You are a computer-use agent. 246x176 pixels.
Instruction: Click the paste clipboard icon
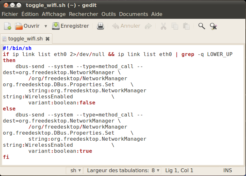[186, 26]
